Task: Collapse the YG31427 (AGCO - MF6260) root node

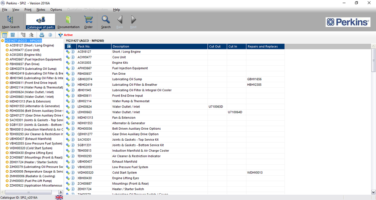Action: pyautogui.click(x=3, y=41)
